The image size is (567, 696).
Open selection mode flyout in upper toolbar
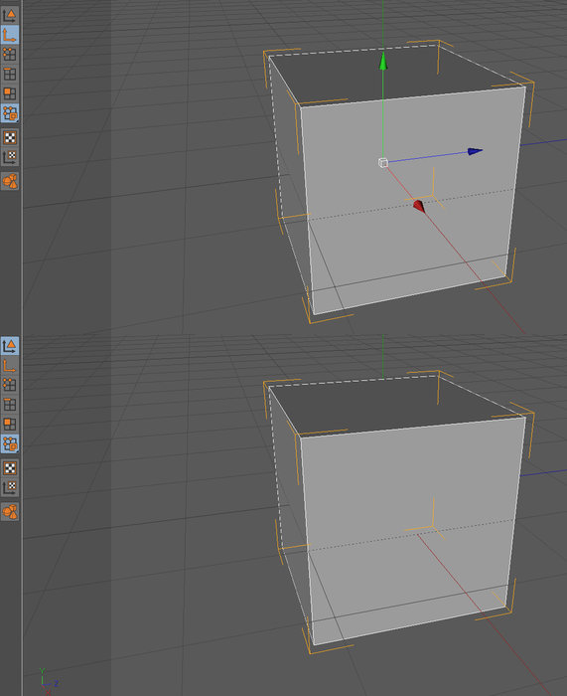(x=10, y=112)
